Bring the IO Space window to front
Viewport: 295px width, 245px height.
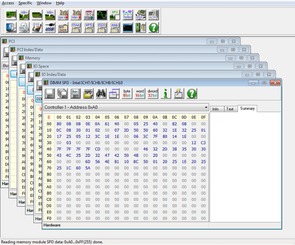98,66
